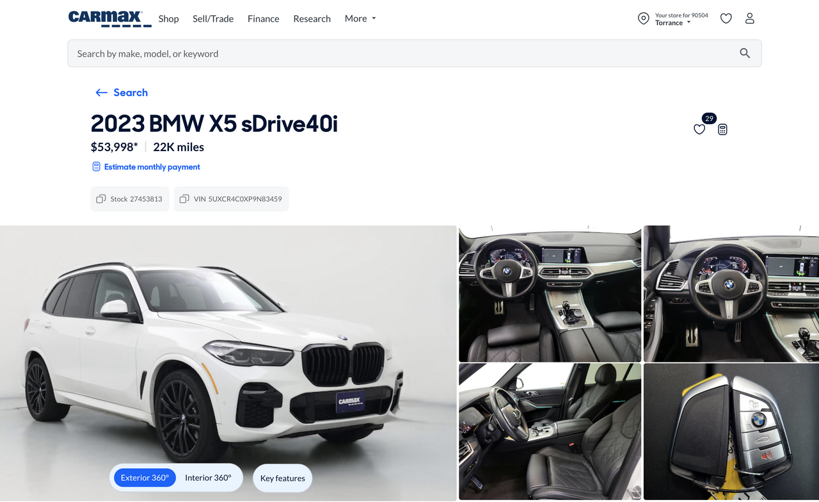Open Estimate monthly payment link
Screen dimensions: 819x502
(152, 166)
